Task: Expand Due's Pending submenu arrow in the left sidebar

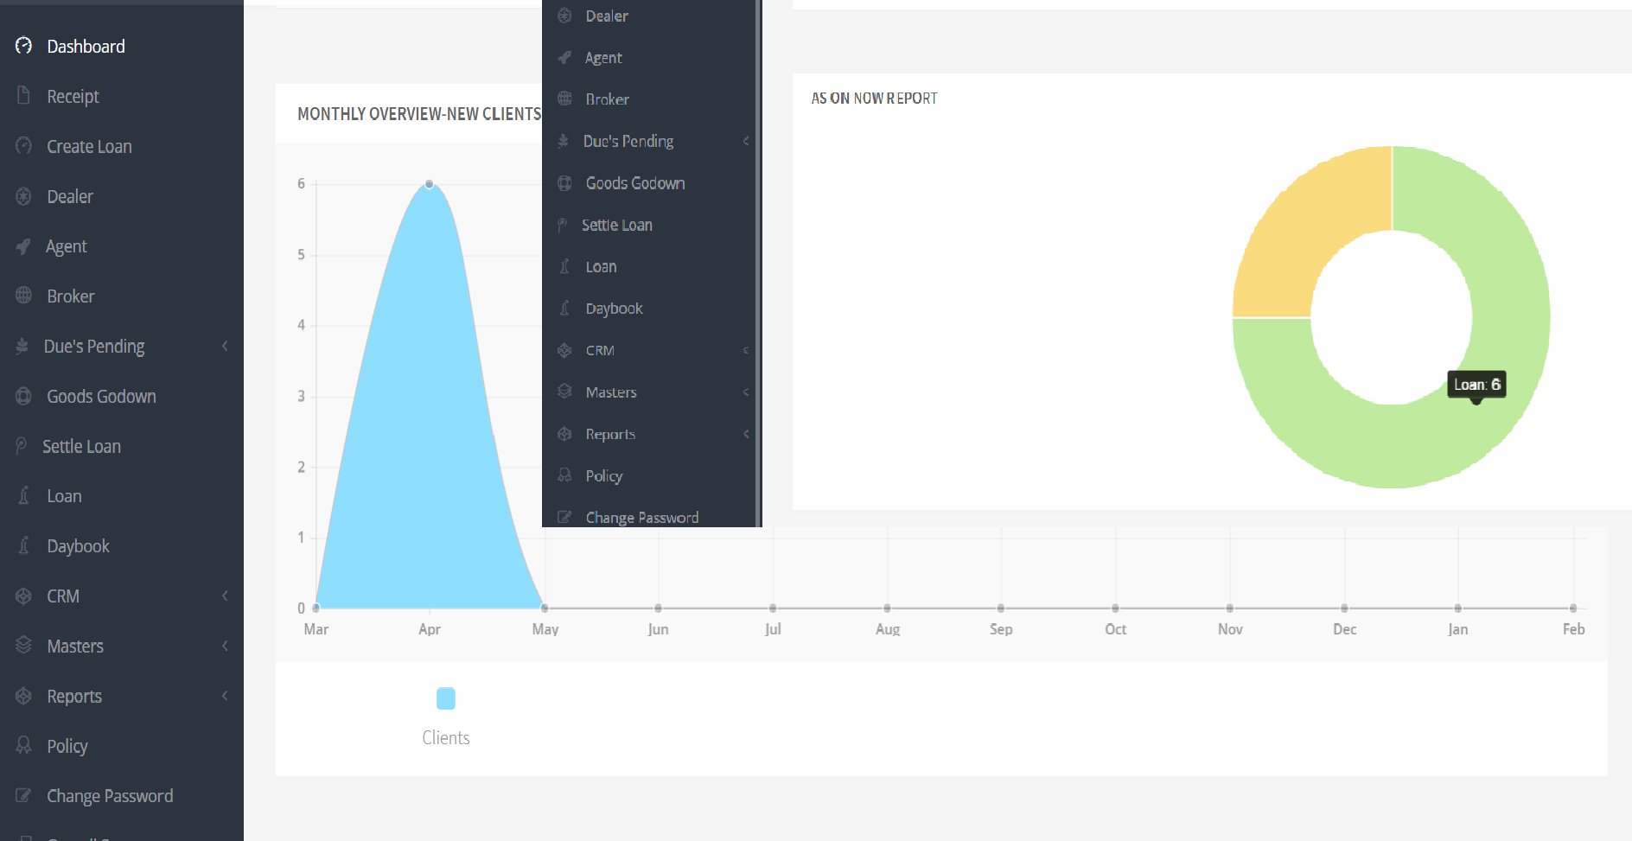Action: tap(225, 347)
